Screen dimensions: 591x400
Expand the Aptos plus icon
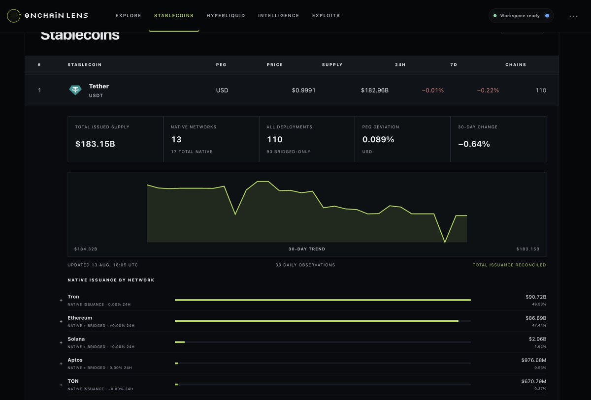61,364
